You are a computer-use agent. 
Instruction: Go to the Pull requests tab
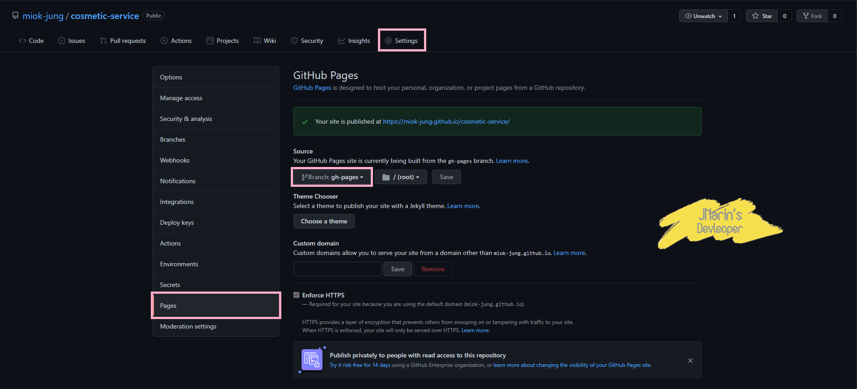click(123, 41)
